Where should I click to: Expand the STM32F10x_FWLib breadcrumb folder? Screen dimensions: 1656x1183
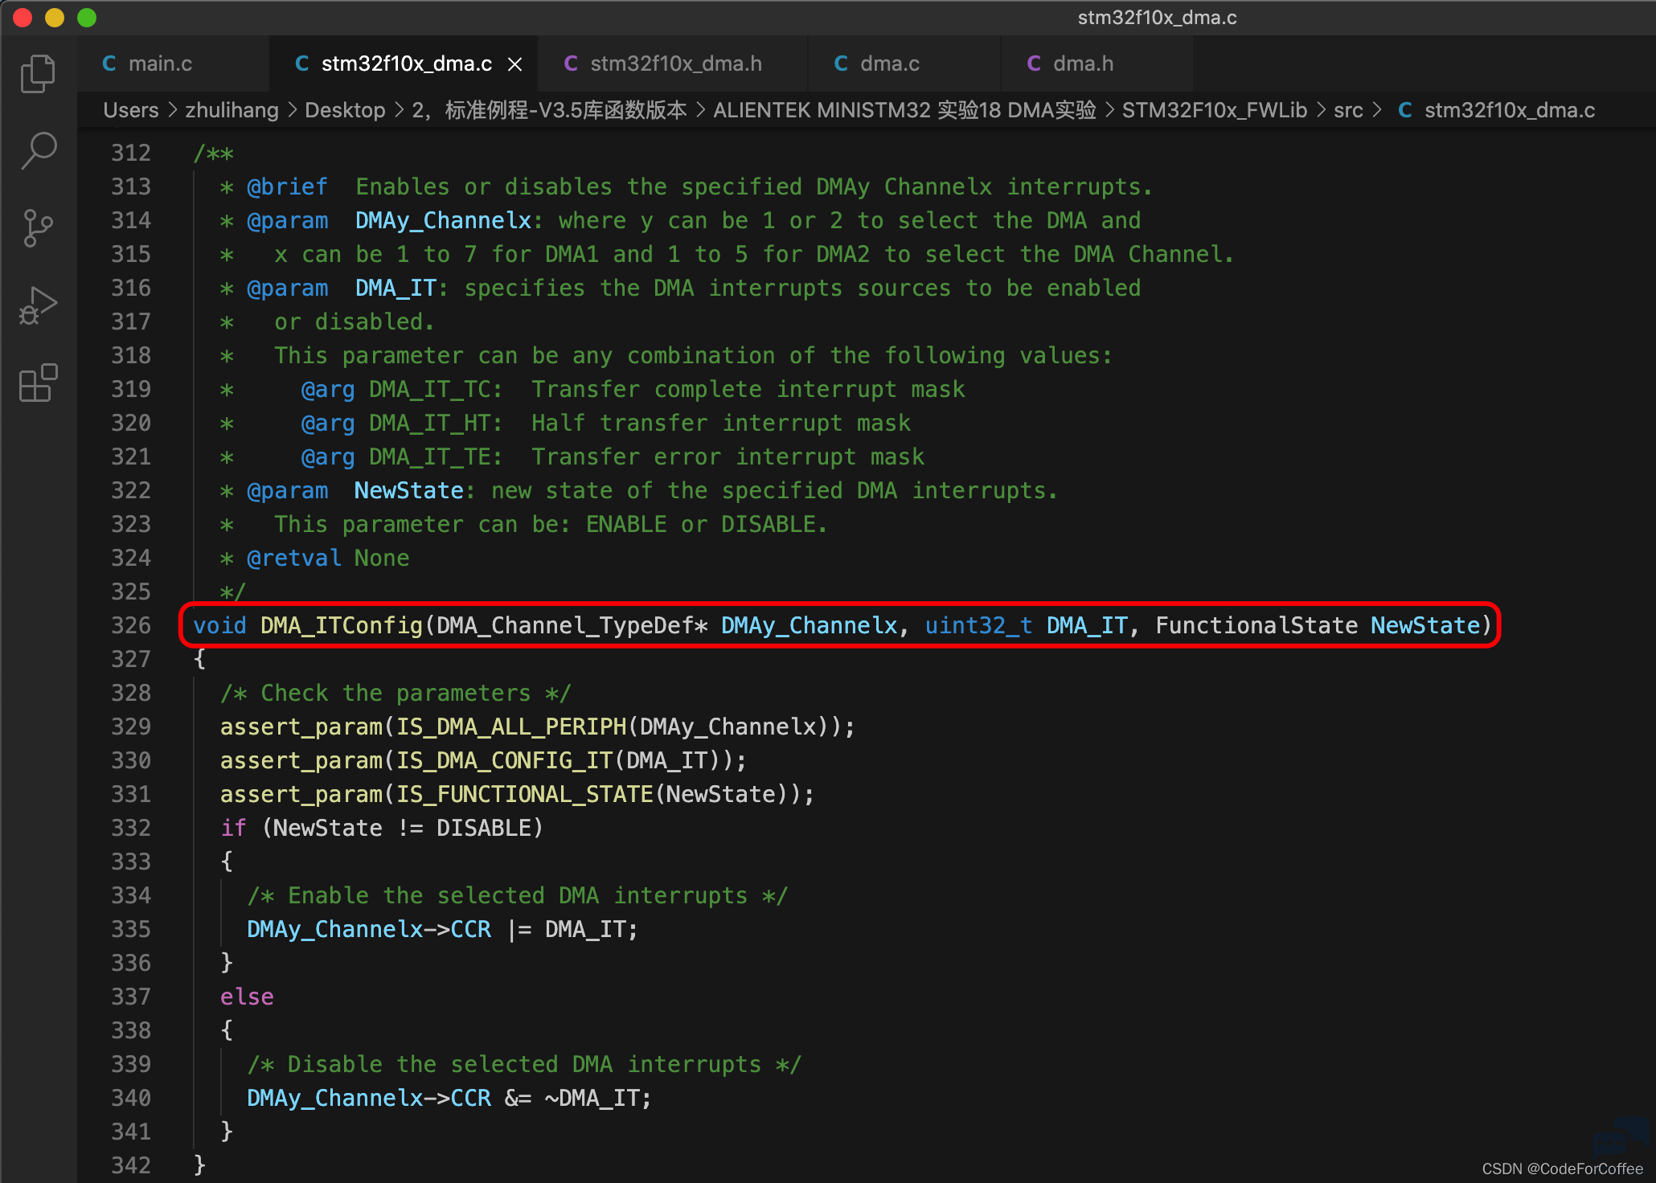tap(1214, 110)
